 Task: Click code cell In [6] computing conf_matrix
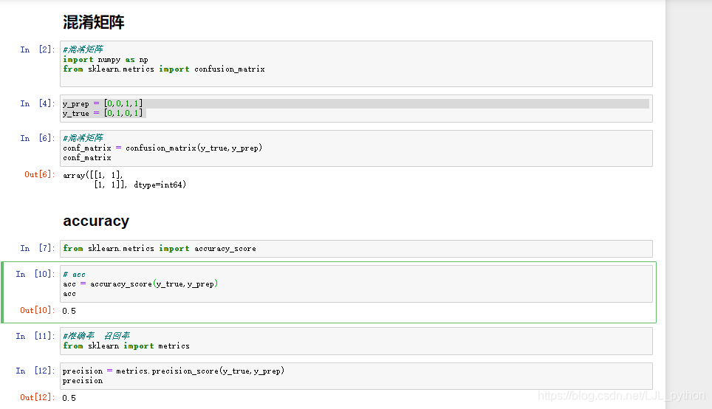(x=356, y=148)
